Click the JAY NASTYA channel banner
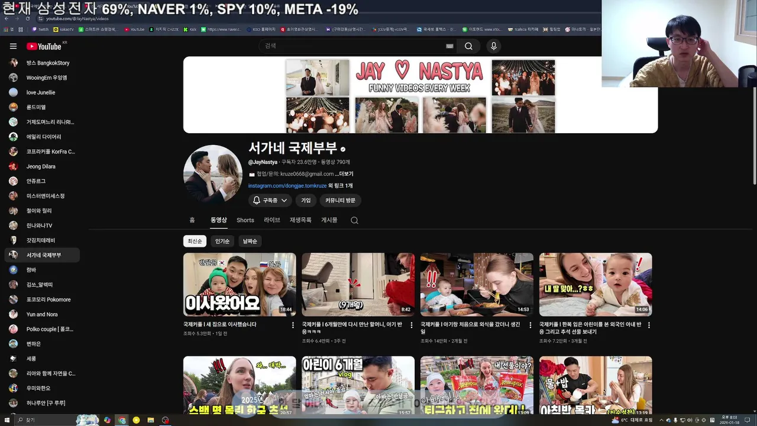Viewport: 757px width, 426px height. 420,95
